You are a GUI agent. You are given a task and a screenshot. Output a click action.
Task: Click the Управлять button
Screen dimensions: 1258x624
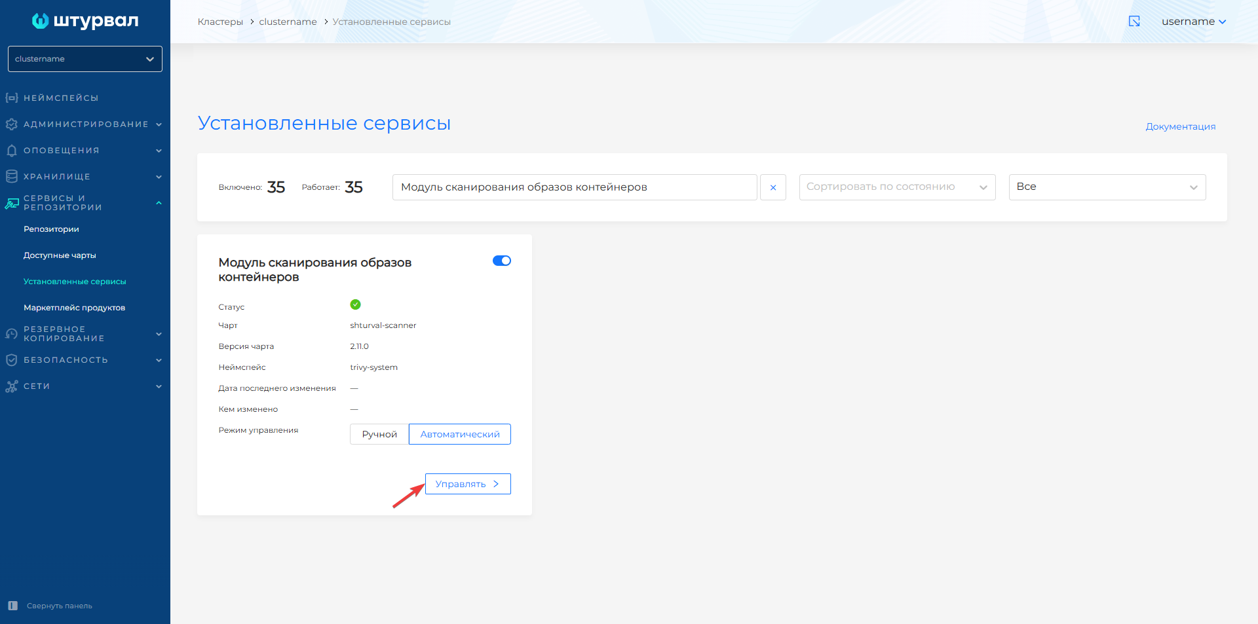coord(468,484)
